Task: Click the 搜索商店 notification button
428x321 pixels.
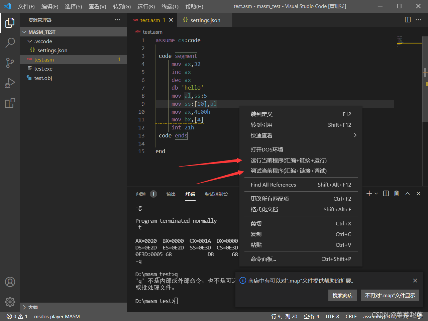Action: (342, 295)
